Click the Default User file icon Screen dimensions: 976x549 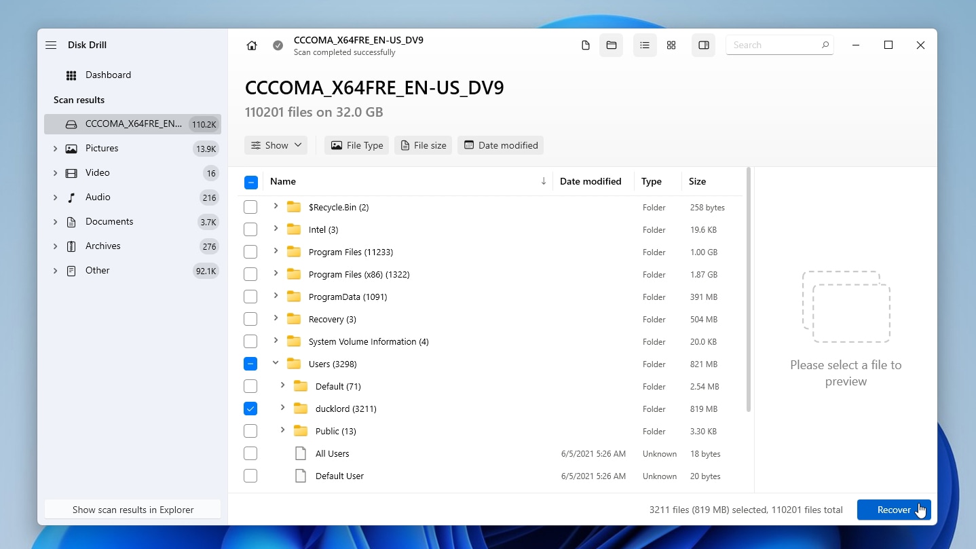[x=301, y=476]
